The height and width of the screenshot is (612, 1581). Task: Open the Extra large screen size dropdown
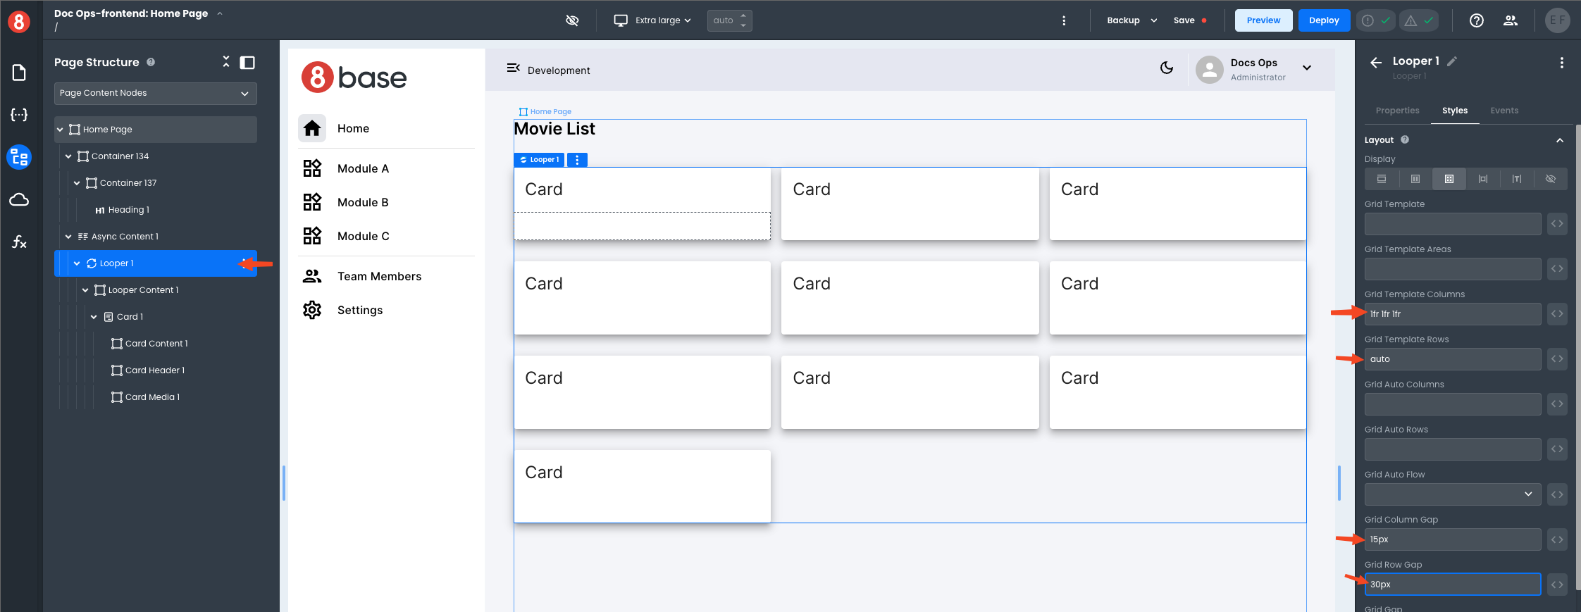click(x=652, y=20)
